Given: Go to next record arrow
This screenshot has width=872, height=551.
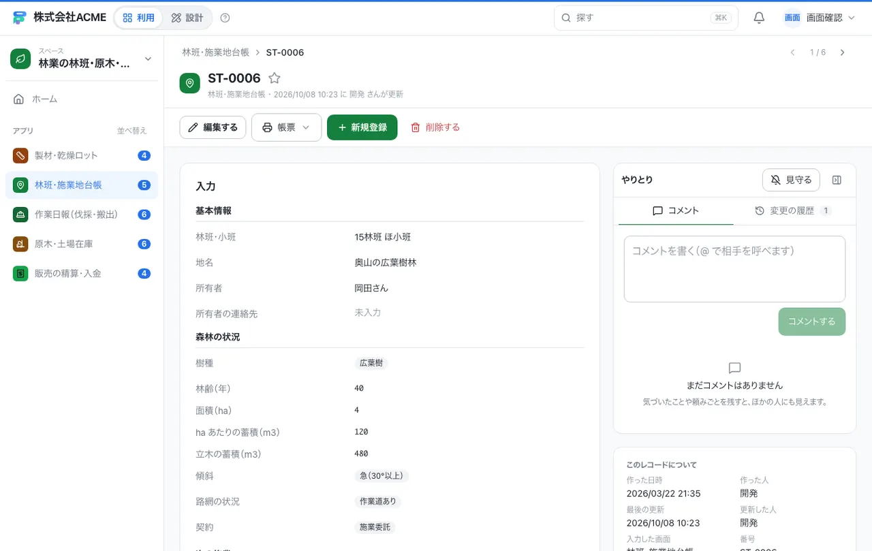Looking at the screenshot, I should (842, 52).
